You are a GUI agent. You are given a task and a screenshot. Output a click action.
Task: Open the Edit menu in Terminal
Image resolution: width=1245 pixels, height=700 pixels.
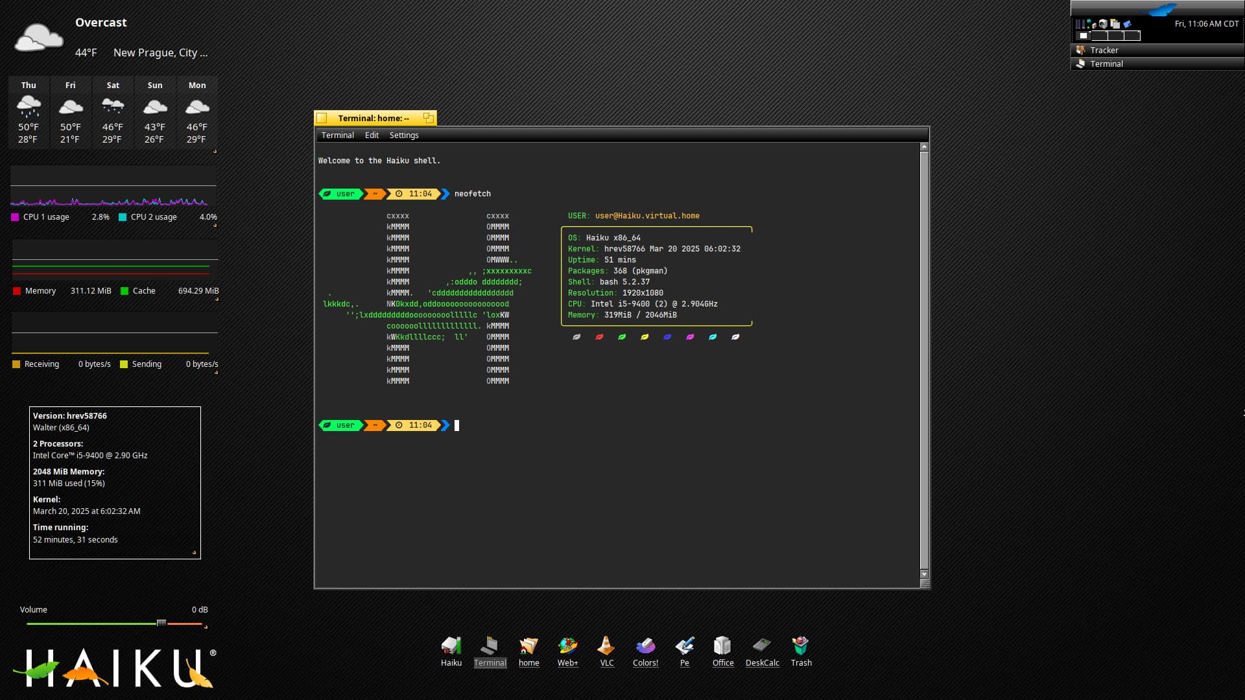coord(372,135)
